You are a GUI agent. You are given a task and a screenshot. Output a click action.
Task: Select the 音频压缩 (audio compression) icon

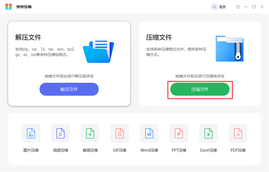tap(90, 133)
